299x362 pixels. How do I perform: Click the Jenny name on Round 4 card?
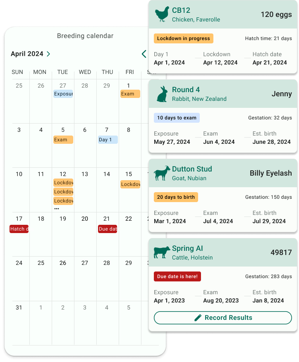click(x=282, y=94)
